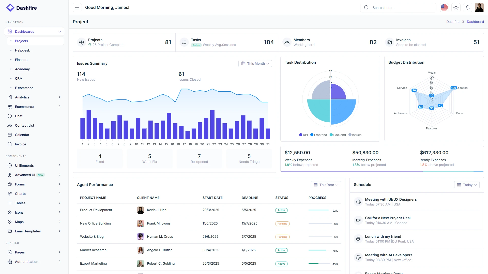The width and height of the screenshot is (488, 274).
Task: Open the user profile avatar
Action: (x=479, y=8)
